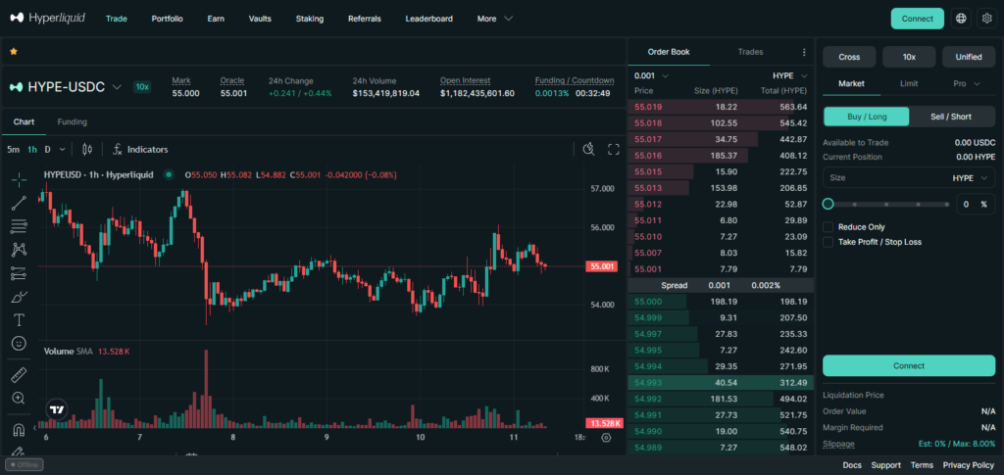
Task: Switch to the Funding tab
Action: click(x=73, y=121)
